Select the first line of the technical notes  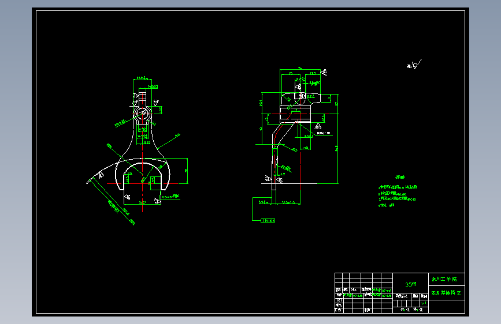[x=398, y=187]
